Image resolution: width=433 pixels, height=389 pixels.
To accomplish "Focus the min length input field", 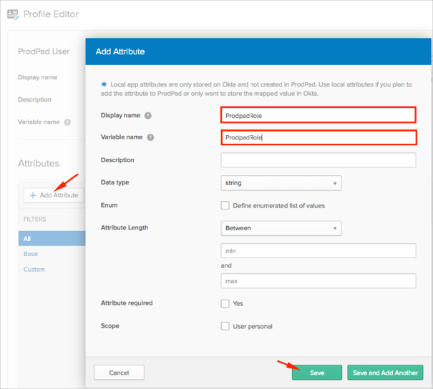I will (x=318, y=250).
